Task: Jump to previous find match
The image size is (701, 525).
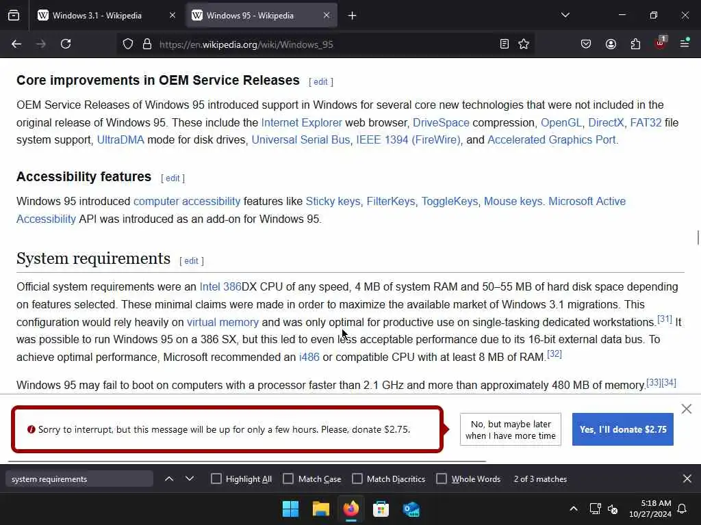Action: [x=169, y=479]
